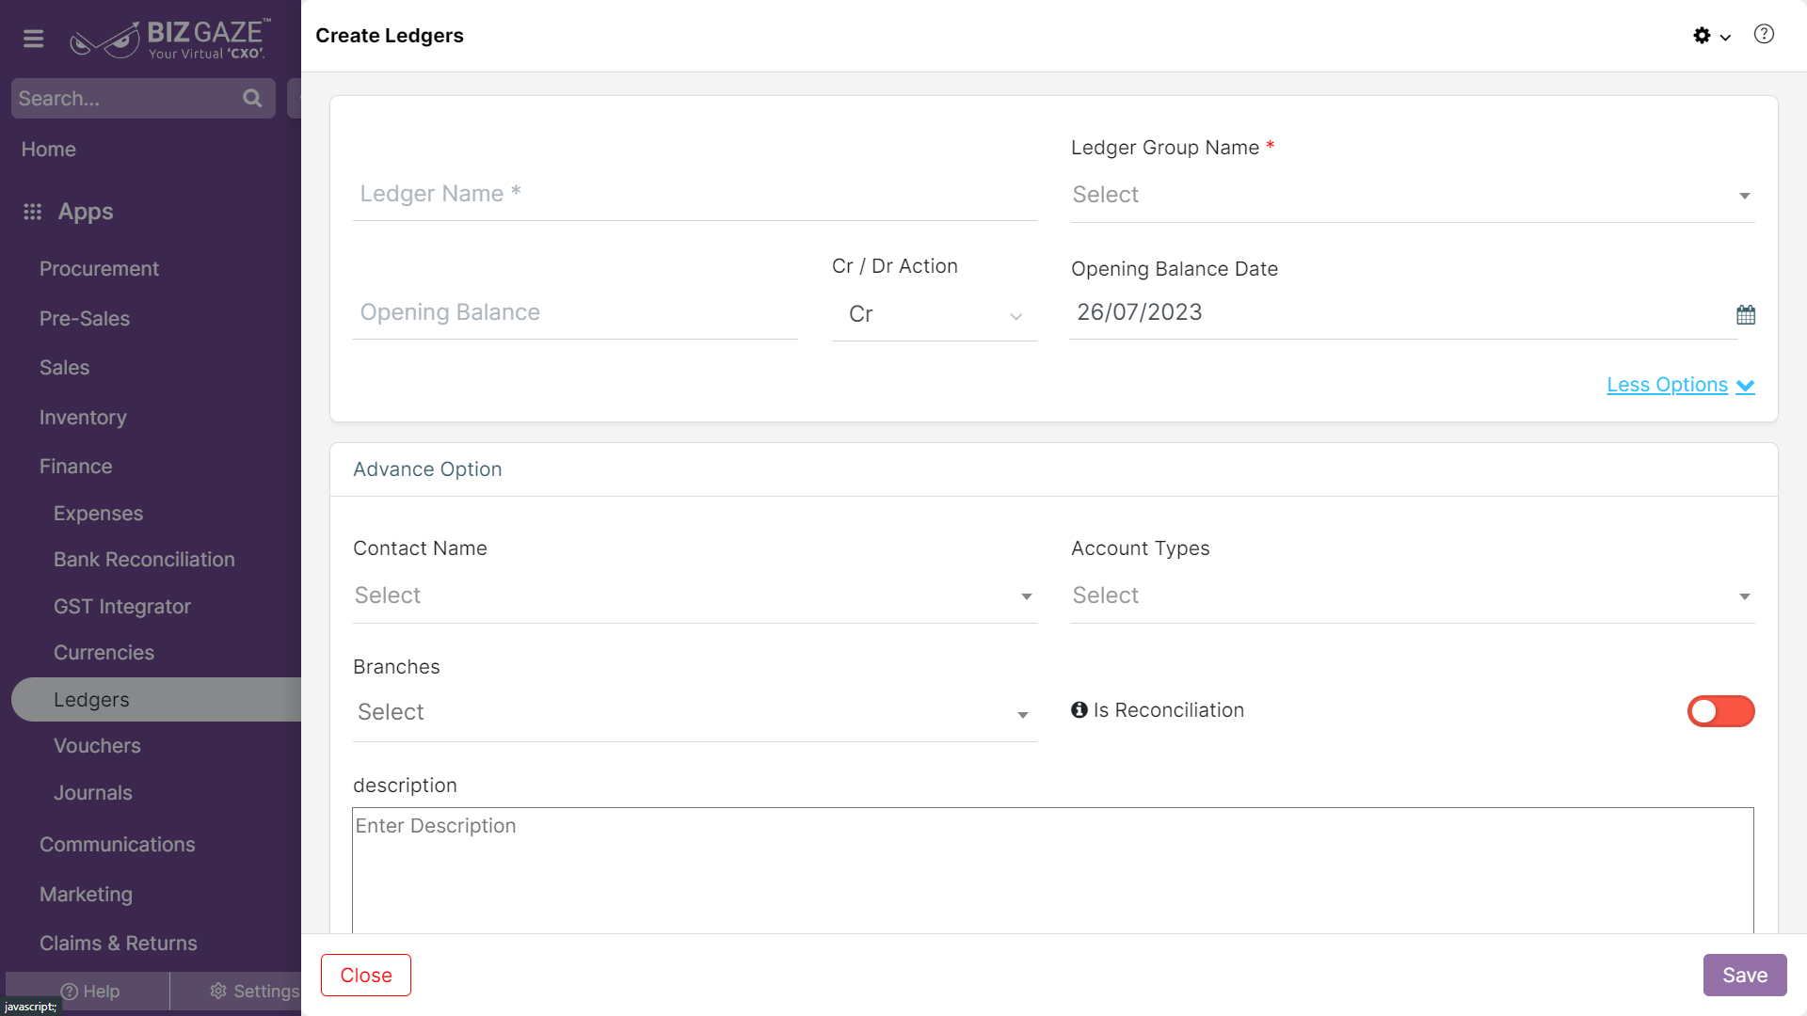Open Pre-Sales menu item
The width and height of the screenshot is (1807, 1016).
pos(85,319)
